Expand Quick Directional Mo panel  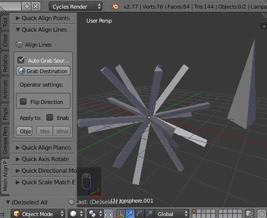click(44, 171)
